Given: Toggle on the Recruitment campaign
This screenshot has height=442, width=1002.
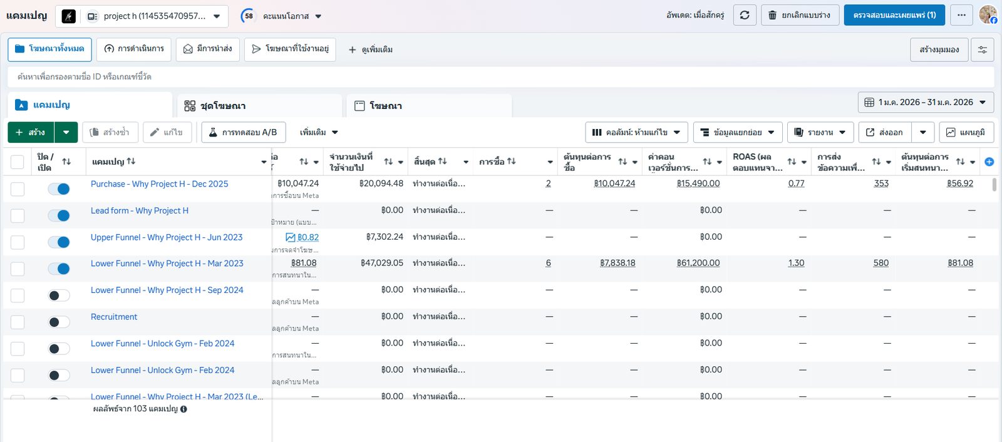Looking at the screenshot, I should pyautogui.click(x=59, y=322).
